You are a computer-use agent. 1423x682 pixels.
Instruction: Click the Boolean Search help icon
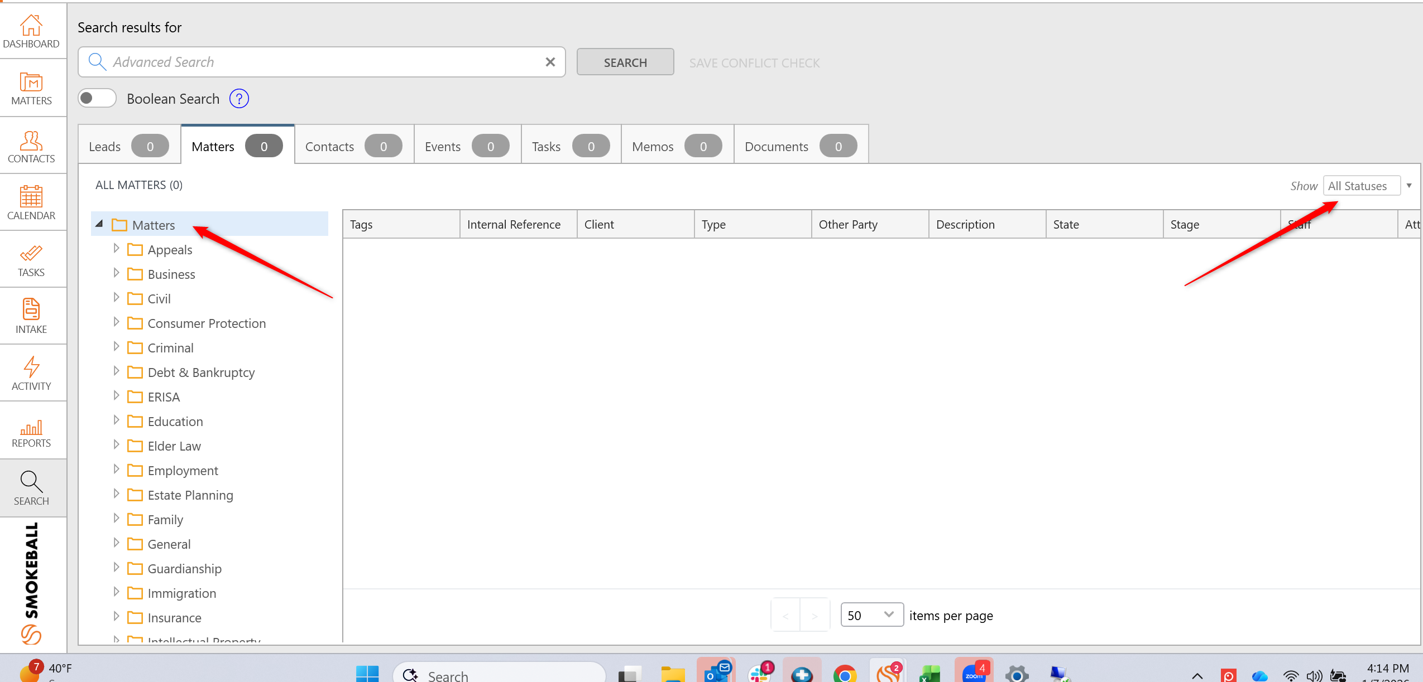pos(239,99)
